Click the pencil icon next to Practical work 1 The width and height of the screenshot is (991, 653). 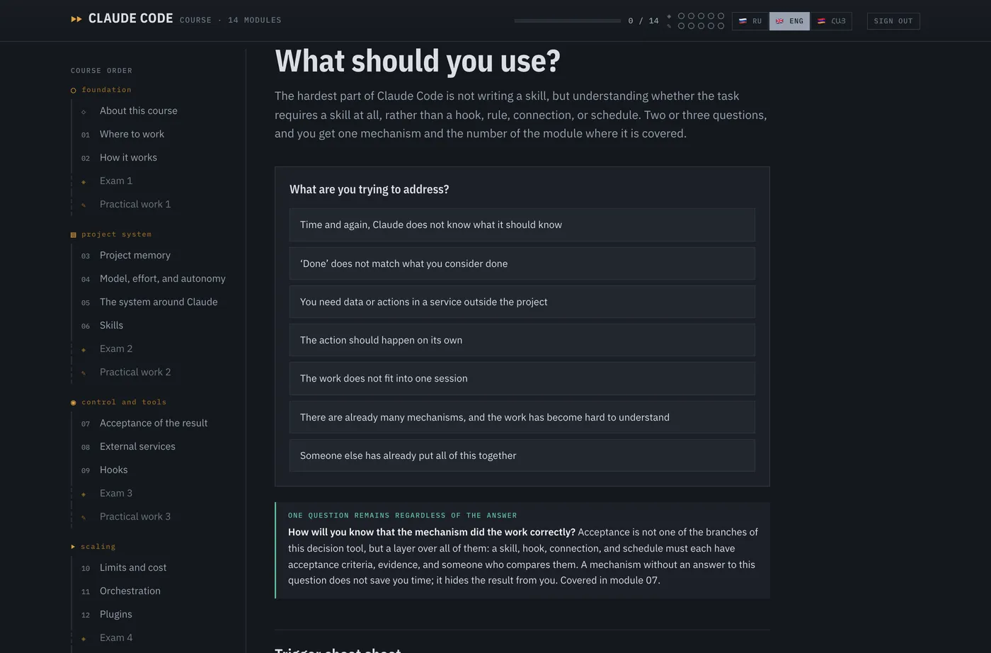click(x=84, y=205)
